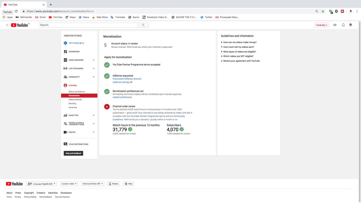The width and height of the screenshot is (361, 203).
Task: Expand the Translations & Transcriptions chevron
Action: 94,124
